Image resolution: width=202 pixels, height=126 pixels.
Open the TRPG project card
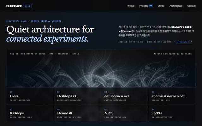[x=172, y=113]
